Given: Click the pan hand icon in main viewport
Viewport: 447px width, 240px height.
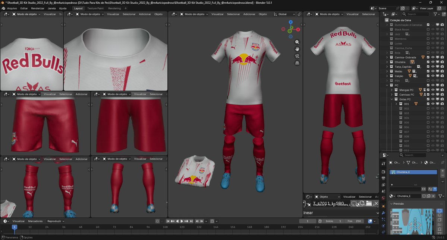Looking at the screenshot, I should click(x=297, y=49).
